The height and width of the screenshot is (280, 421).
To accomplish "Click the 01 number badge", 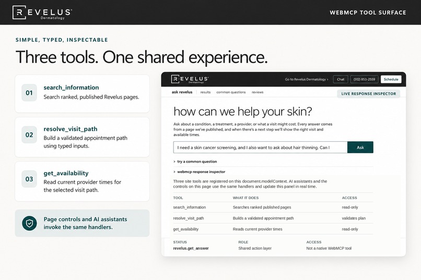I will pos(29,93).
